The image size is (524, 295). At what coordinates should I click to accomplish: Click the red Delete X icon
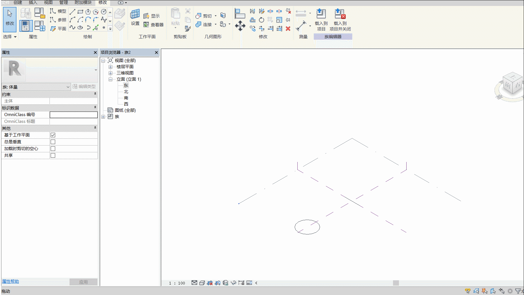pos(288,28)
